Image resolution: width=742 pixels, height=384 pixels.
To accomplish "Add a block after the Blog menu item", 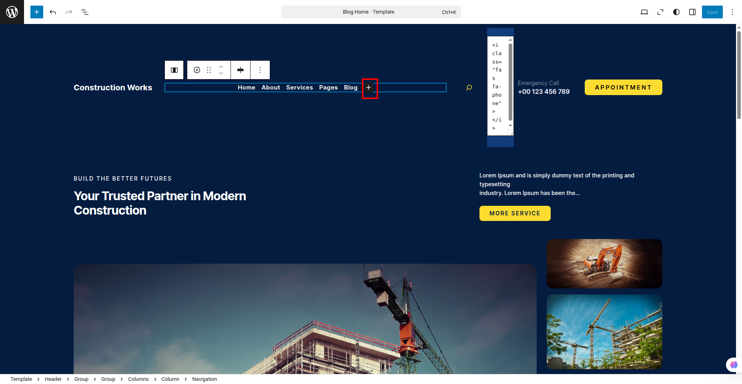I will point(369,88).
